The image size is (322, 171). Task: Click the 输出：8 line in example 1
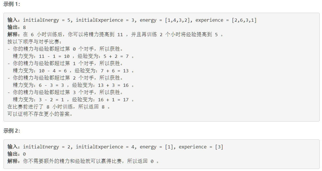16,27
